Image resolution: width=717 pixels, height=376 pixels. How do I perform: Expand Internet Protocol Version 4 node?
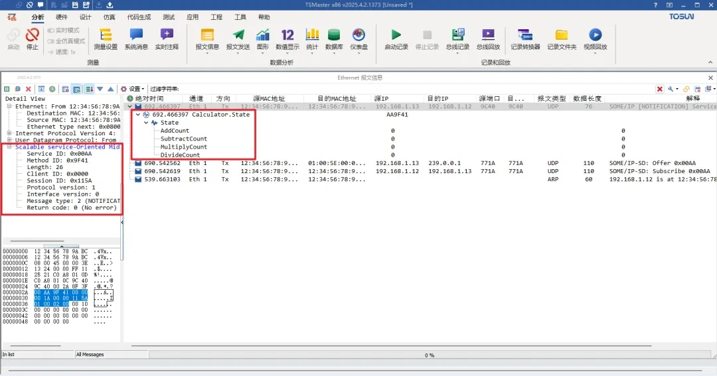coord(9,133)
